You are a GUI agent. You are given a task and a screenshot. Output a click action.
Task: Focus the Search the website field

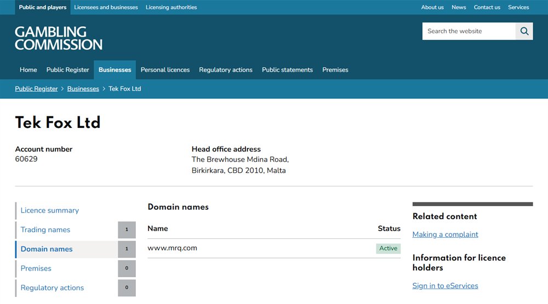[x=469, y=31]
